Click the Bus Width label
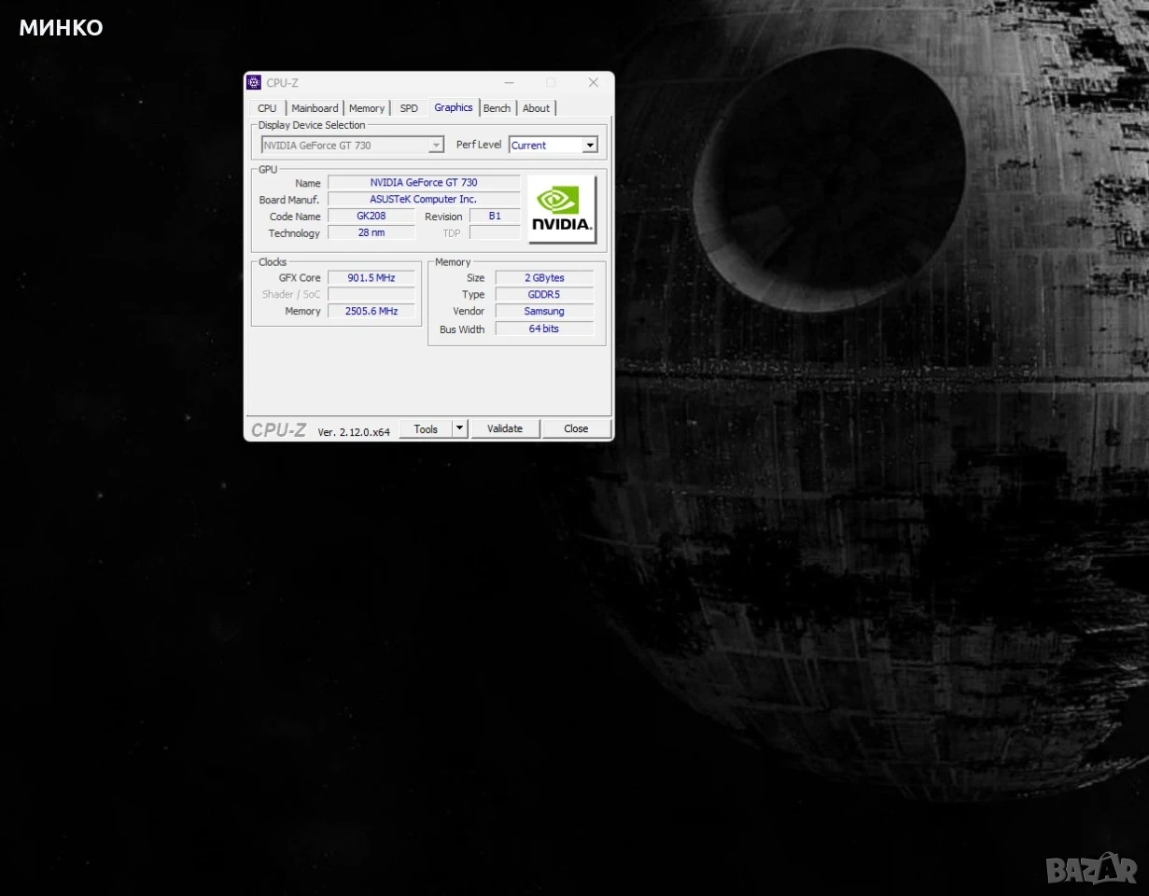This screenshot has width=1149, height=896. pos(462,330)
